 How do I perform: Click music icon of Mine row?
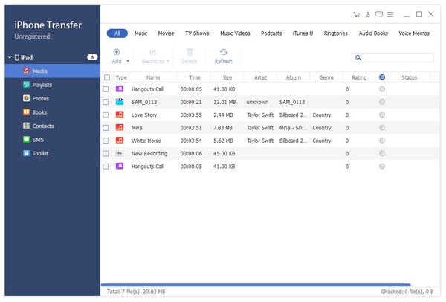(120, 127)
